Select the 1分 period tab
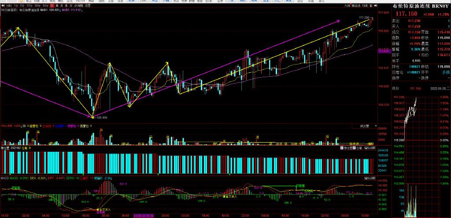The height and width of the screenshot is (218, 451). click(15, 5)
